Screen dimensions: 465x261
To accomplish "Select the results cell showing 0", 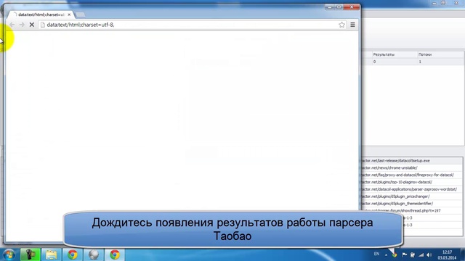I will pos(395,62).
